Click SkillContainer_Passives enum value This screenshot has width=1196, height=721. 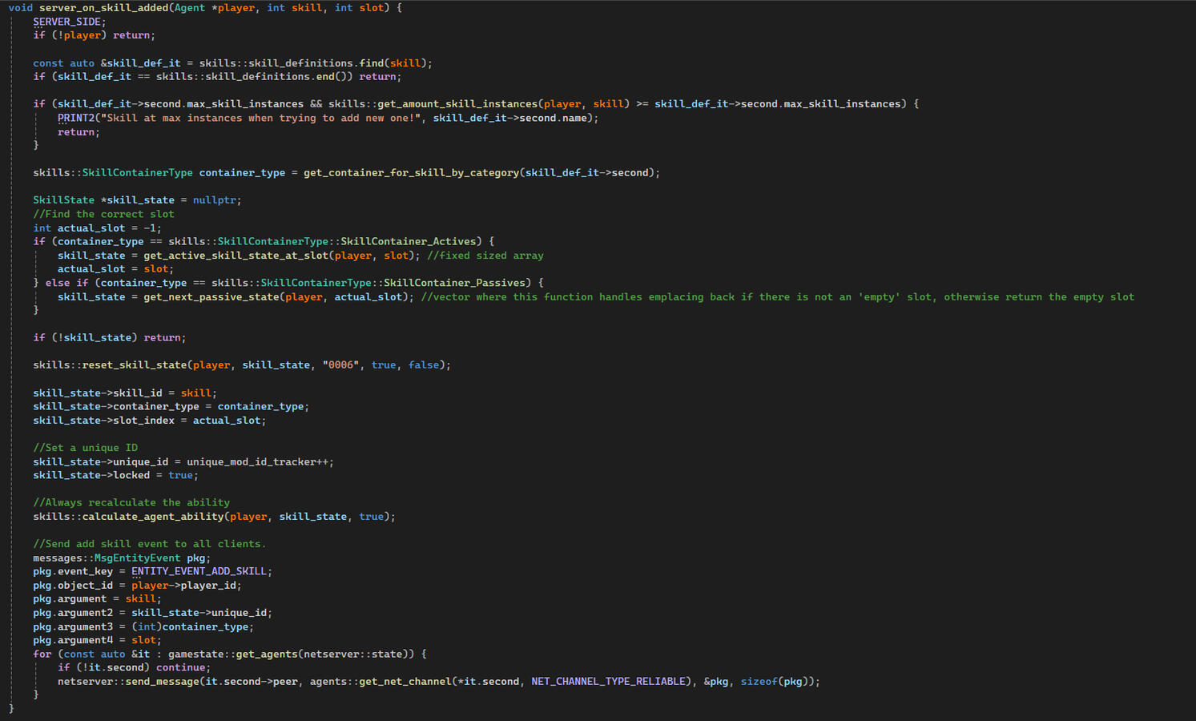[453, 283]
